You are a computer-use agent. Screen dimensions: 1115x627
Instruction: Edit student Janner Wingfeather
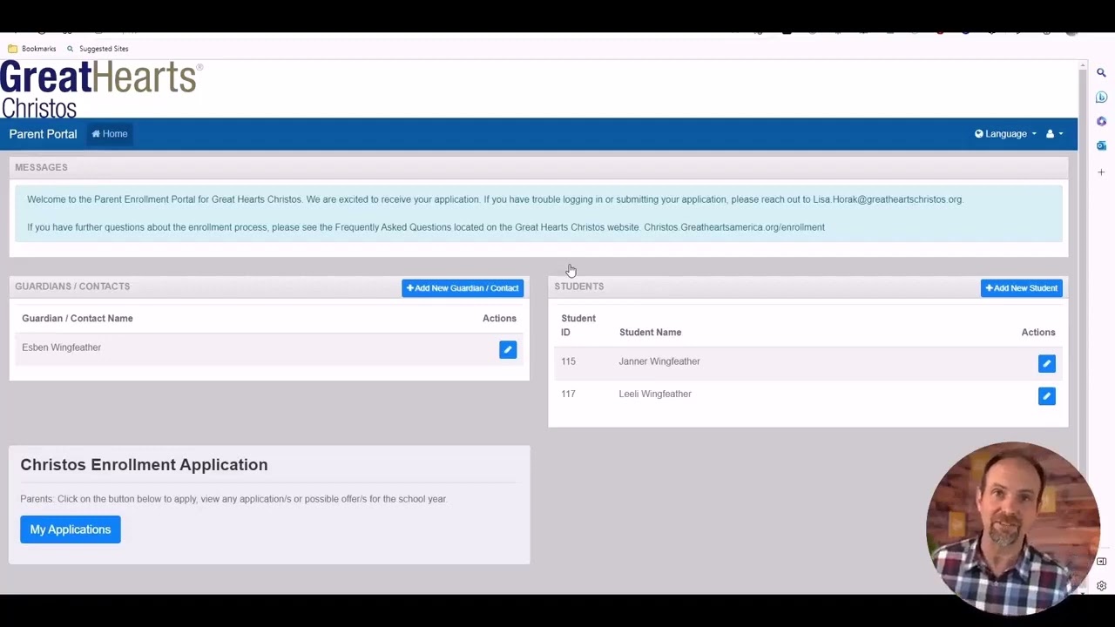click(x=1047, y=364)
